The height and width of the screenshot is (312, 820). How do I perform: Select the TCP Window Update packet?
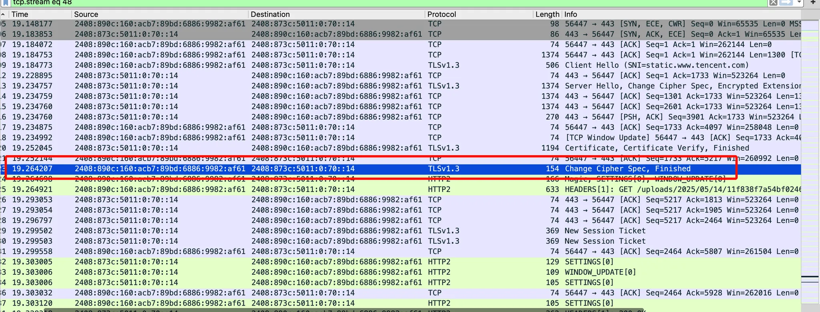(x=400, y=138)
